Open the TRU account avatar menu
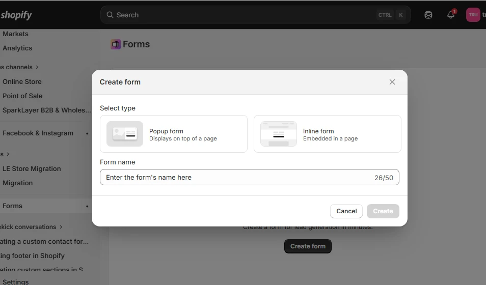This screenshot has height=285, width=486. coord(473,15)
